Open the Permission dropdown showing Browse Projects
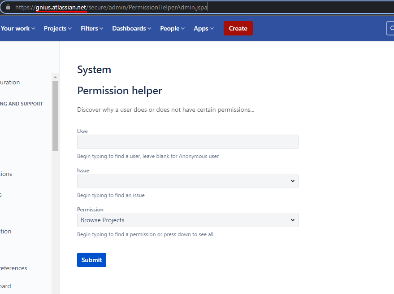The width and height of the screenshot is (394, 294). click(188, 220)
